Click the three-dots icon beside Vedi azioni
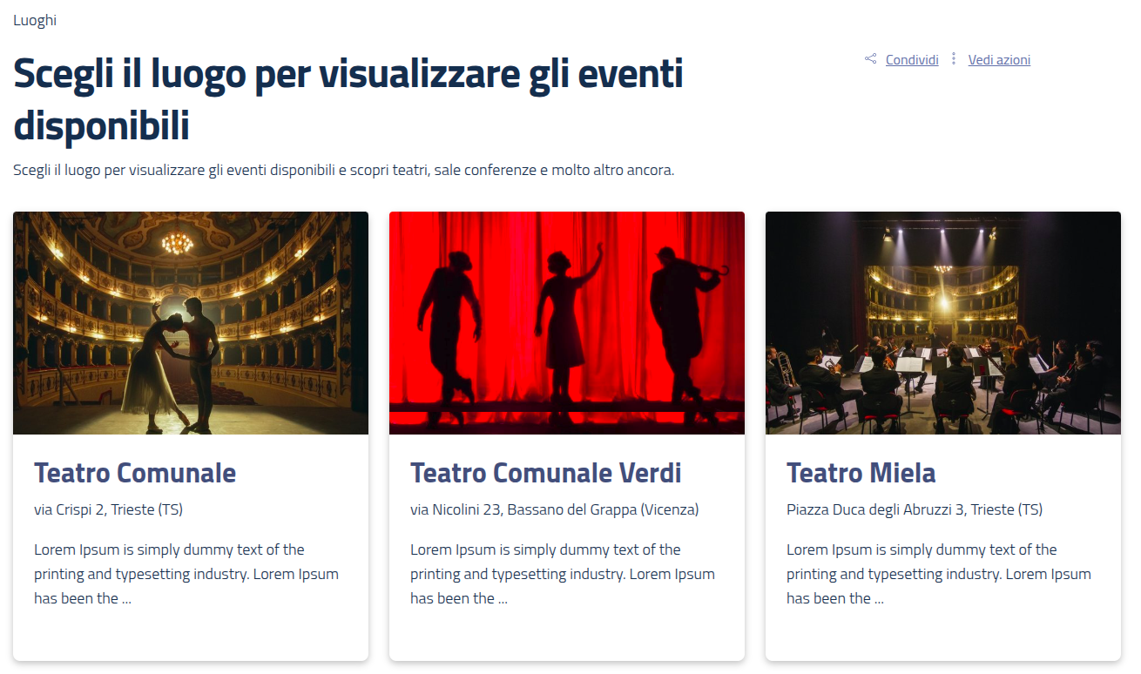Screen dimensions: 1141x674 954,59
